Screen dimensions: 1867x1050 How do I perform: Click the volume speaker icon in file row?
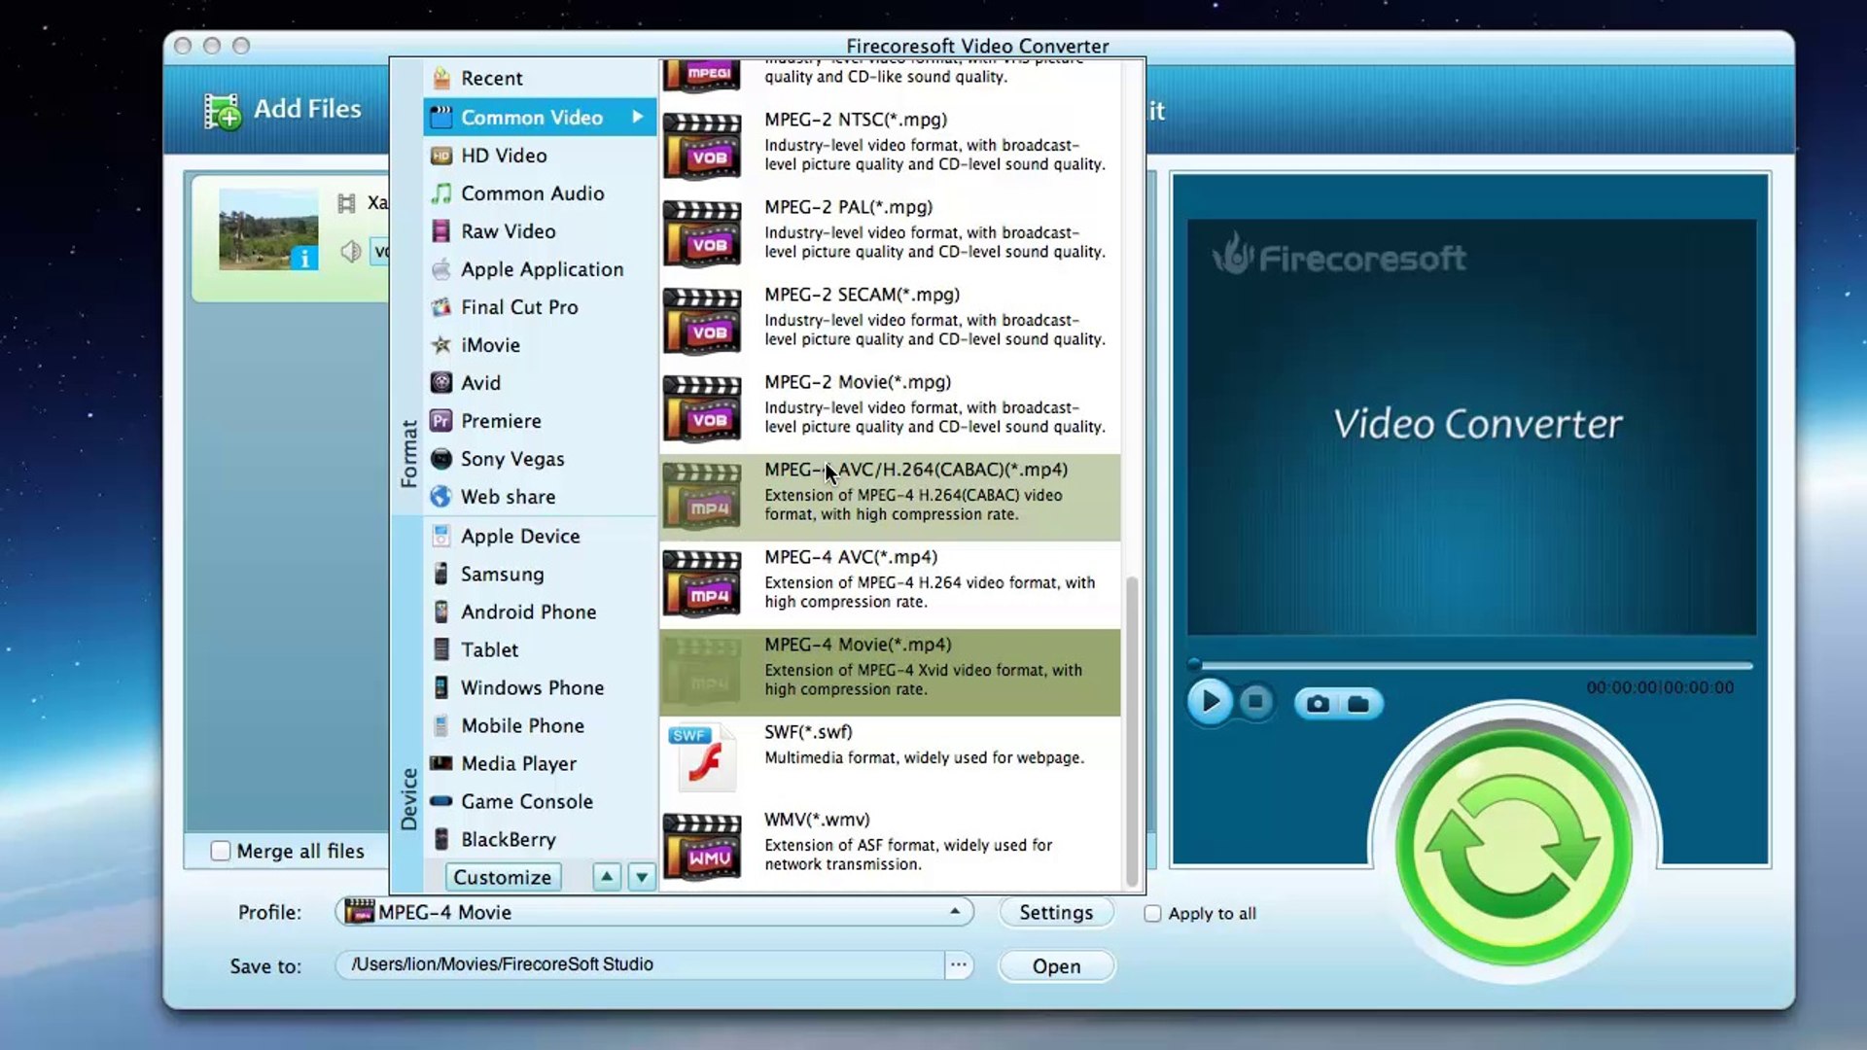point(350,252)
